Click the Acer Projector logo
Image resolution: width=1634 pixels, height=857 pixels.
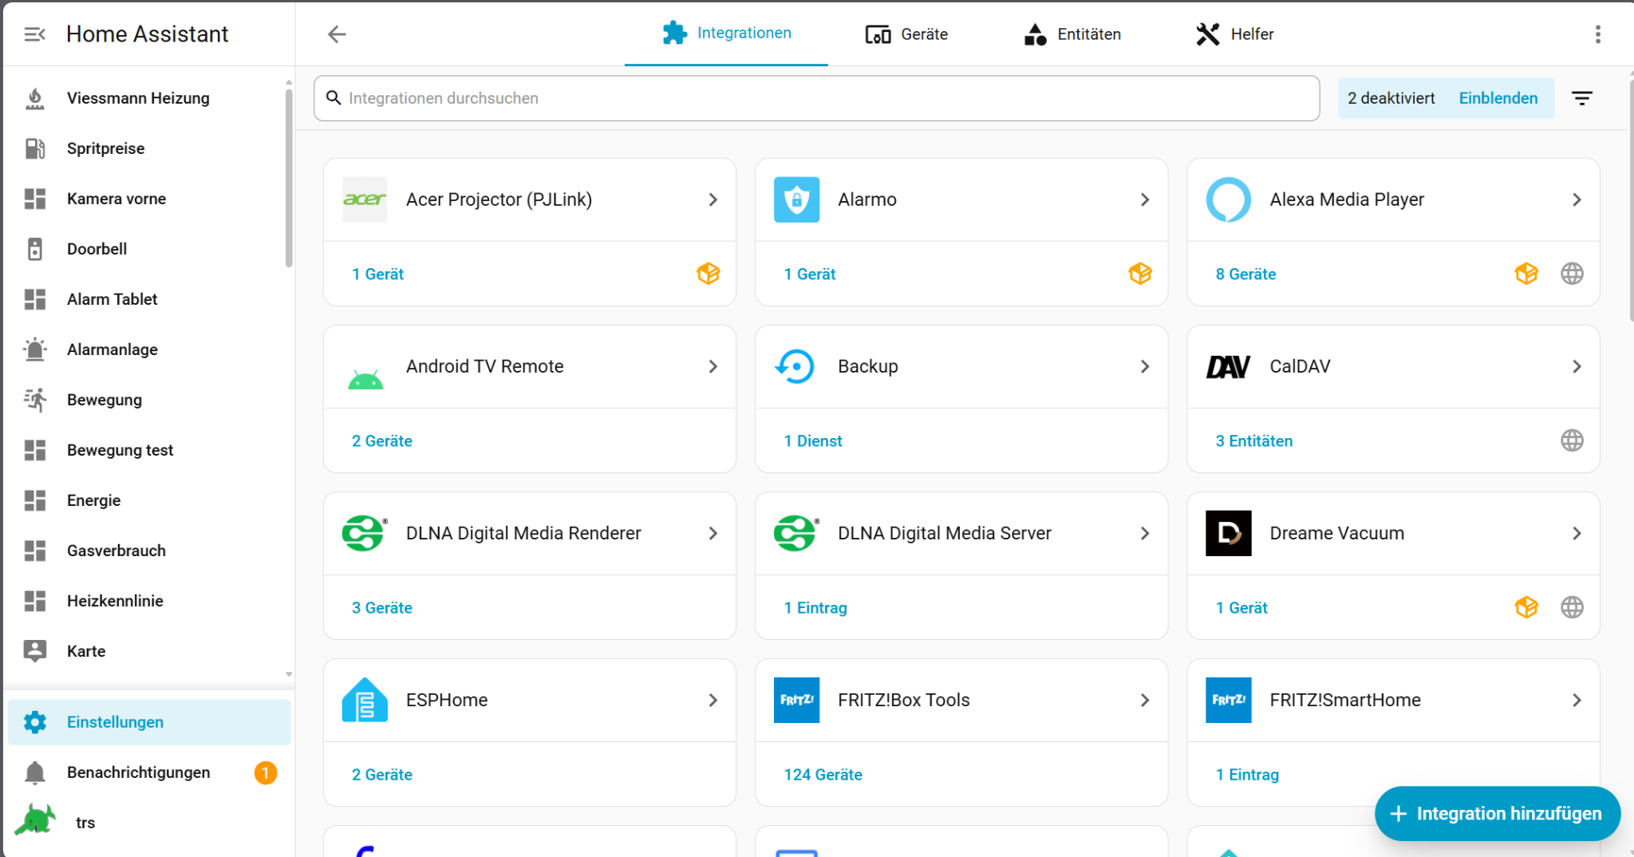(x=365, y=199)
